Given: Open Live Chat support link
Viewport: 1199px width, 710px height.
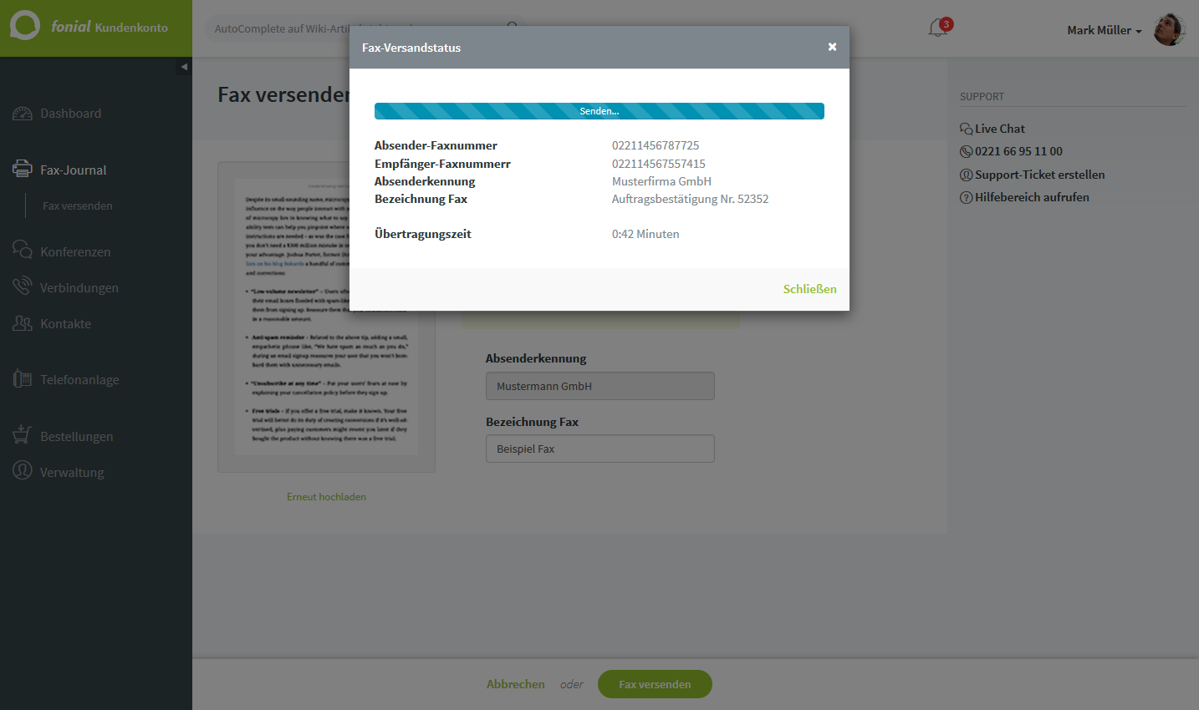Looking at the screenshot, I should coord(1000,129).
